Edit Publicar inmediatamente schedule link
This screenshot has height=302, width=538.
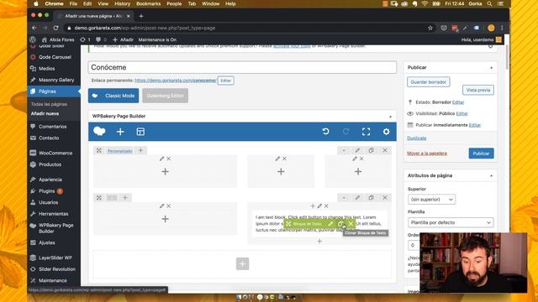475,125
